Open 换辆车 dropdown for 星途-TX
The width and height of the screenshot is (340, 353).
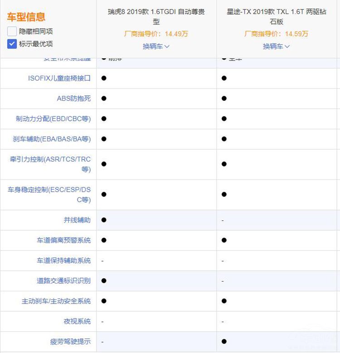point(276,46)
